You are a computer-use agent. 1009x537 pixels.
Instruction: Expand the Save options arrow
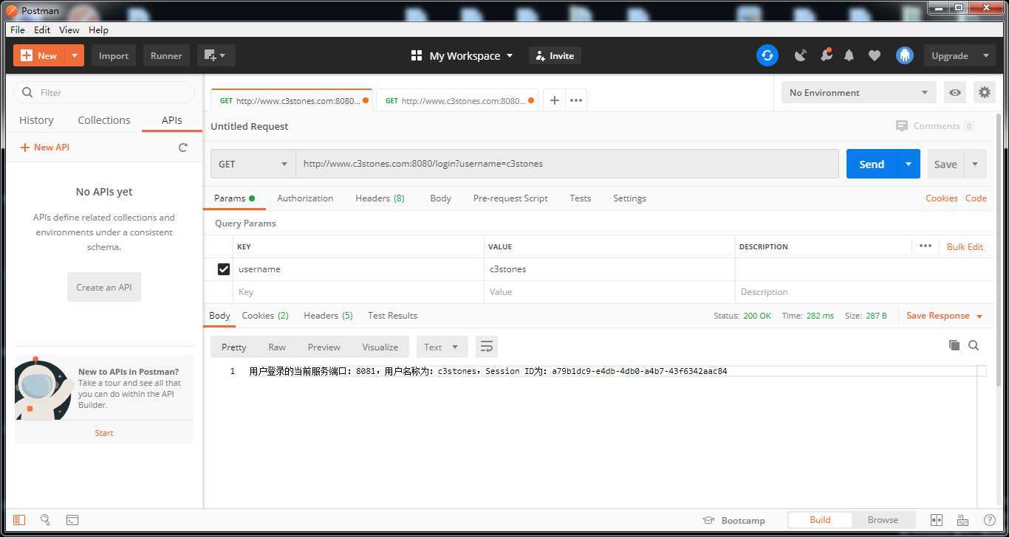(x=975, y=164)
